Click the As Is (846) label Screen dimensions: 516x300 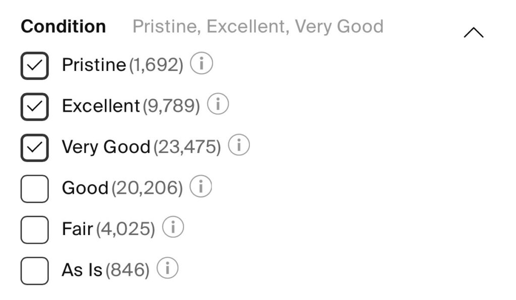point(105,270)
